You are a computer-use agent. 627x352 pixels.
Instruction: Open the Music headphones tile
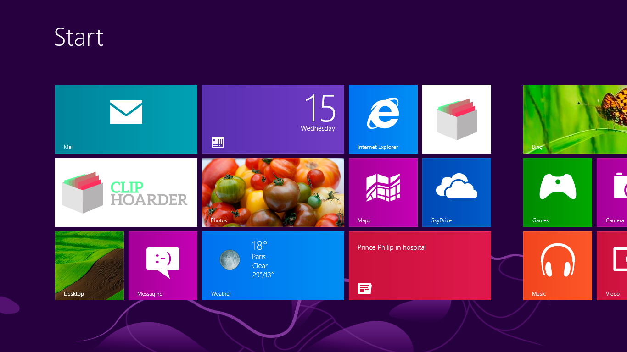(x=558, y=266)
